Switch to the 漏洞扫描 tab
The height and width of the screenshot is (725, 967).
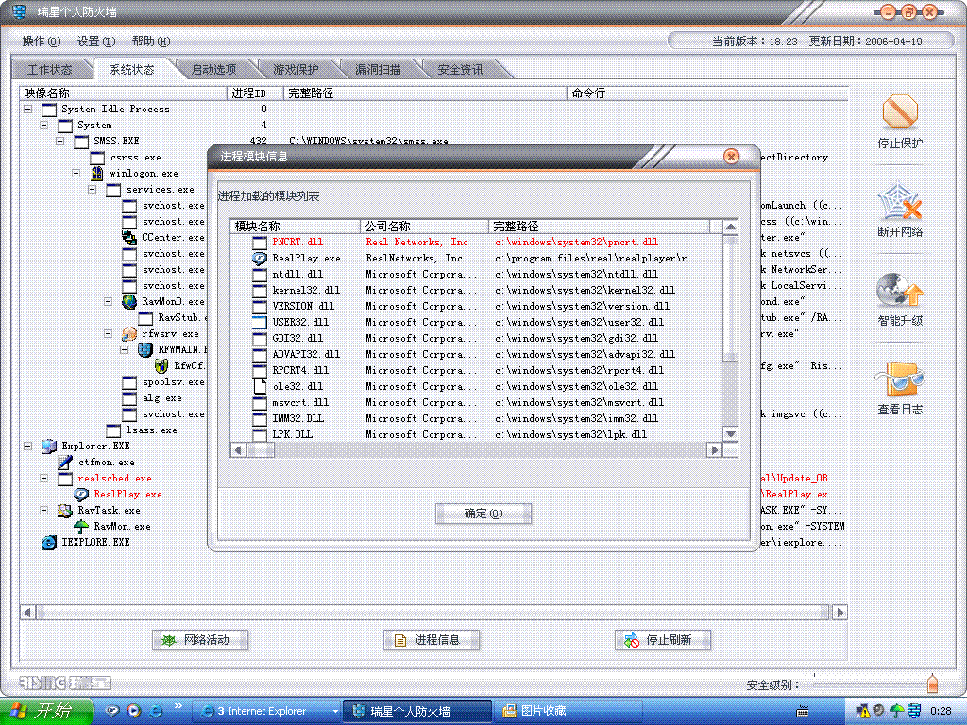pos(378,70)
